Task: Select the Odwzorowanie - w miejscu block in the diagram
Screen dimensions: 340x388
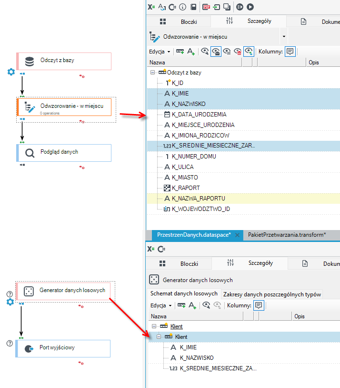Action: [x=64, y=107]
